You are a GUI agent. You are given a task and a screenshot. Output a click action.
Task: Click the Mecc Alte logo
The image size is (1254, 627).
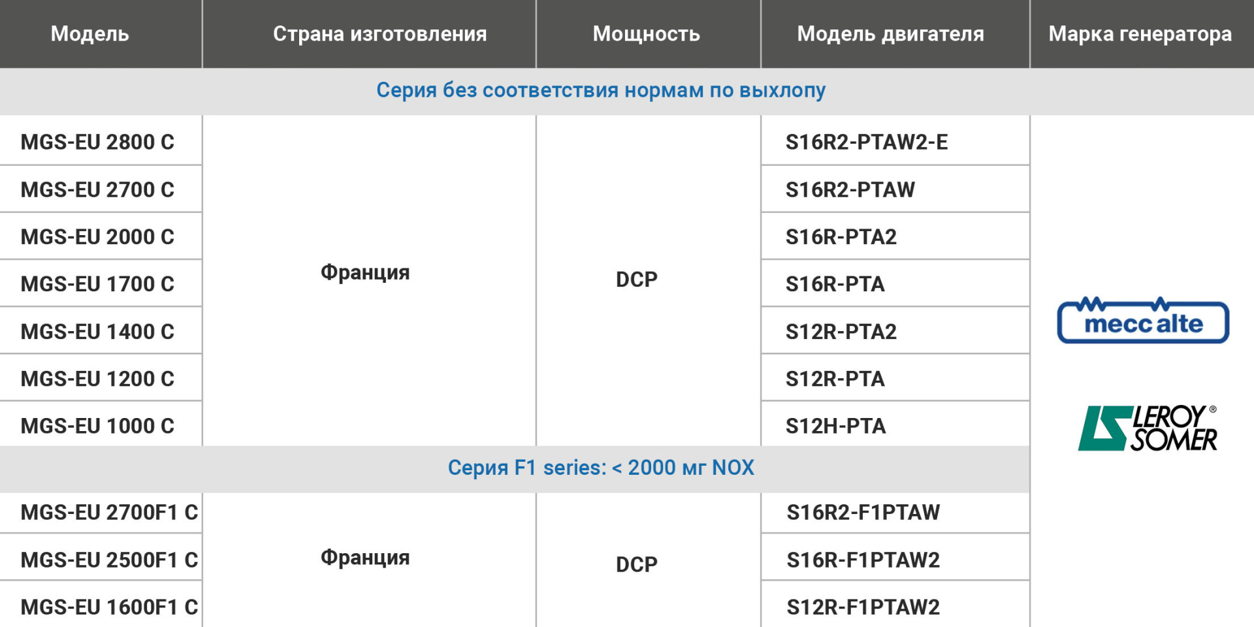point(1143,320)
